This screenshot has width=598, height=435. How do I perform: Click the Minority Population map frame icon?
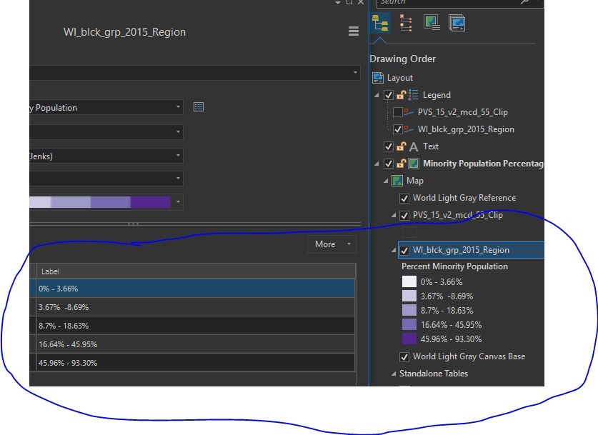click(414, 164)
